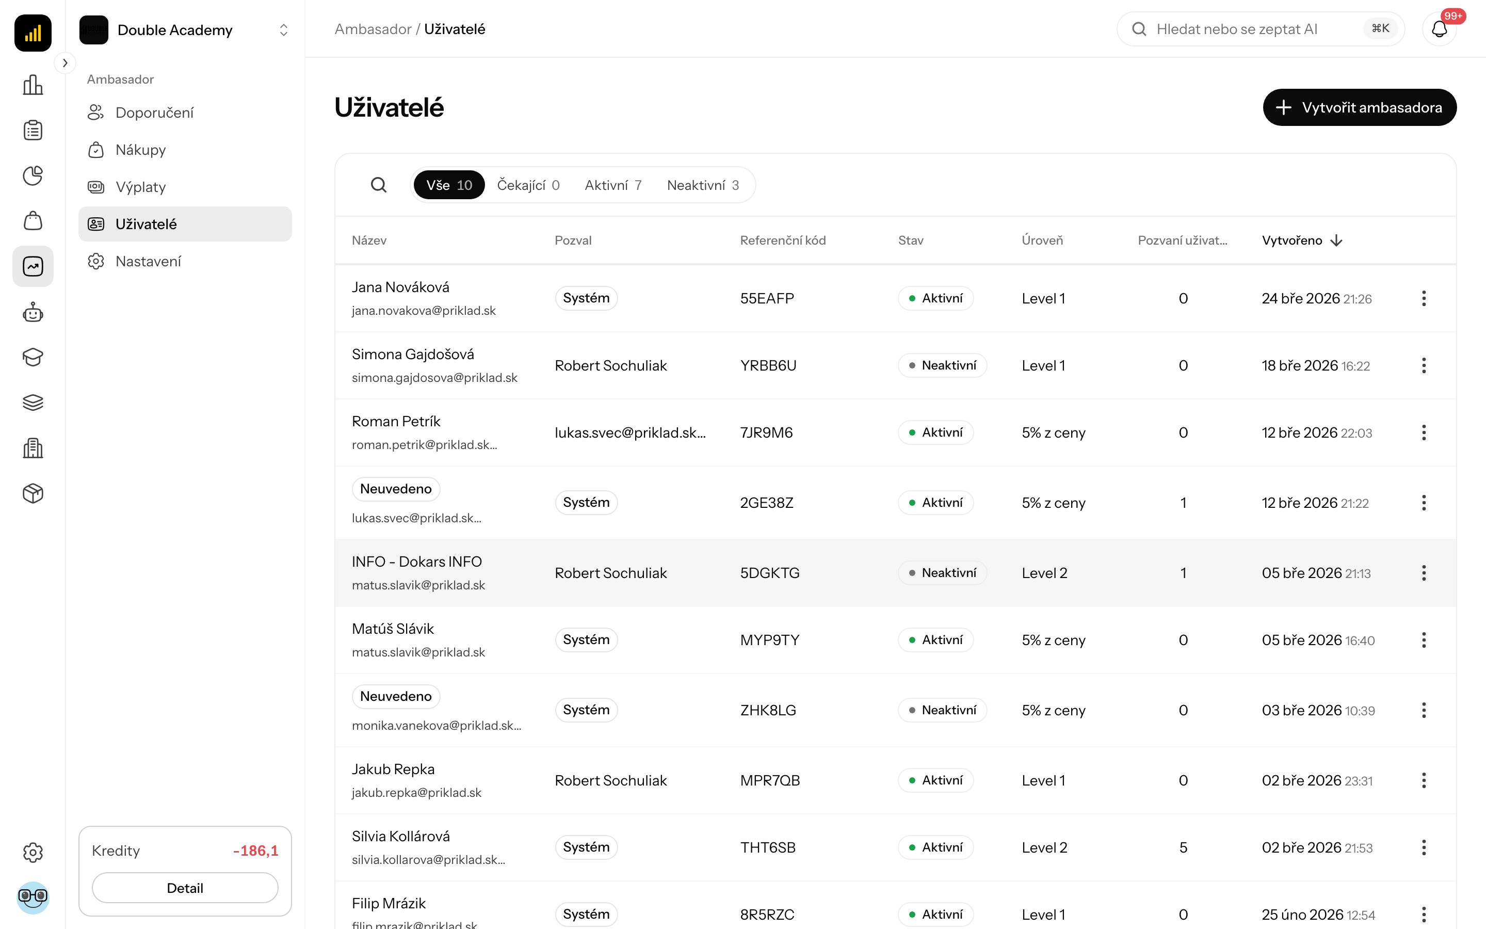Click the referral code 55EAFP

[x=767, y=299]
